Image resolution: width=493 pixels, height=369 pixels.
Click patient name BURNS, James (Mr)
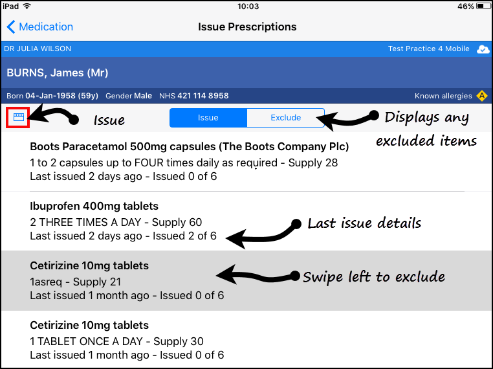(x=58, y=73)
